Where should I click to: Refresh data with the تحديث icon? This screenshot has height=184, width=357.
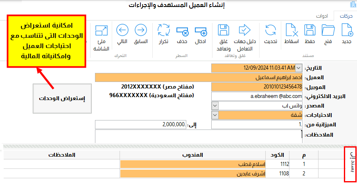tap(270, 31)
